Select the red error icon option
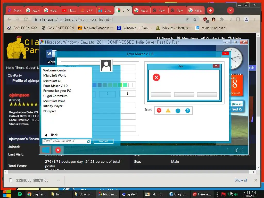The width and height of the screenshot is (264, 198). (x=159, y=110)
